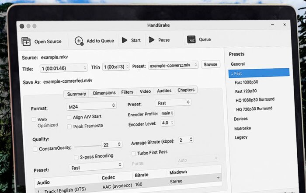Click the Queue label in toolbar
The height and width of the screenshot is (193, 306).
pyautogui.click(x=205, y=39)
